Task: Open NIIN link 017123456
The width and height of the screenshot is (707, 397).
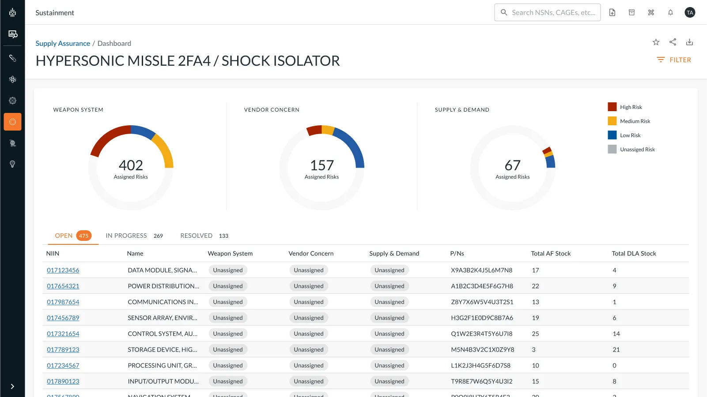Action: [63, 270]
